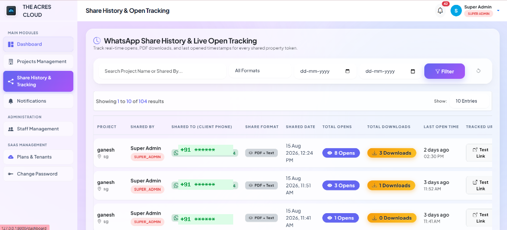
Task: Open Test Link in the 8 Opens row
Action: tap(480, 153)
